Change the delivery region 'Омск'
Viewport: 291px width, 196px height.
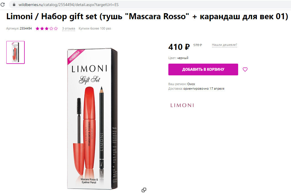191,84
